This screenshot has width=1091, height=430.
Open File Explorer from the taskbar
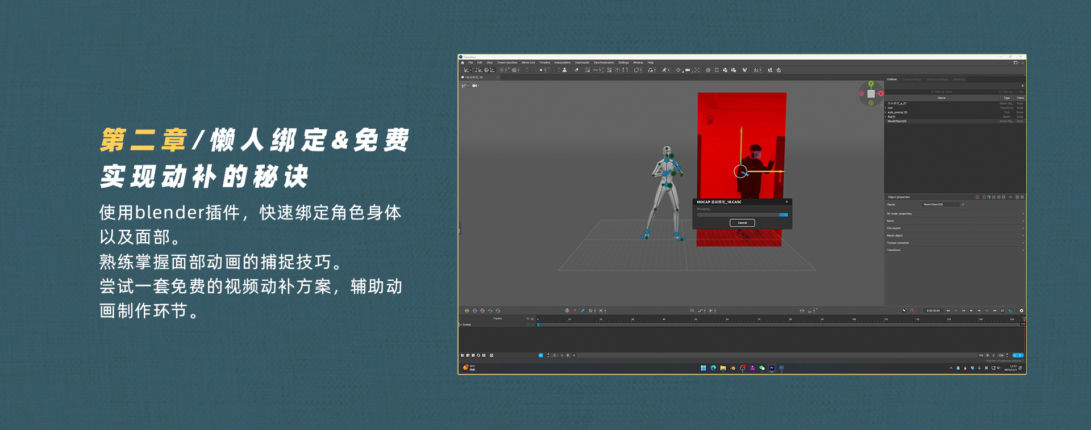tap(723, 368)
